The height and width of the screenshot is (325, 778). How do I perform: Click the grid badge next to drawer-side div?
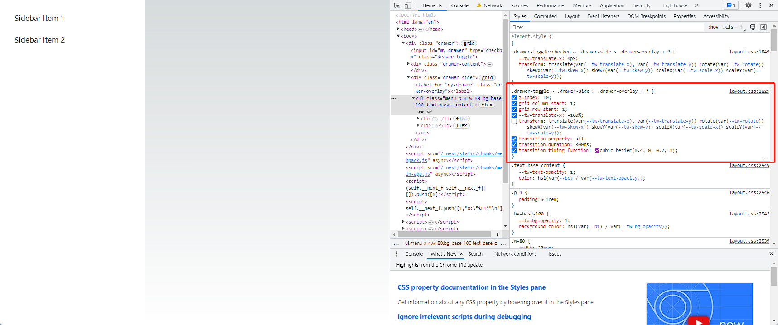tap(487, 78)
